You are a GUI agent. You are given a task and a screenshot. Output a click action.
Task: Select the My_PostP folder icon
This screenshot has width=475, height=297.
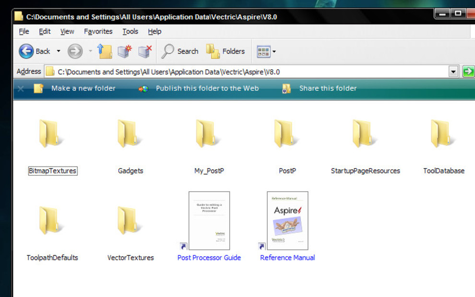click(207, 133)
